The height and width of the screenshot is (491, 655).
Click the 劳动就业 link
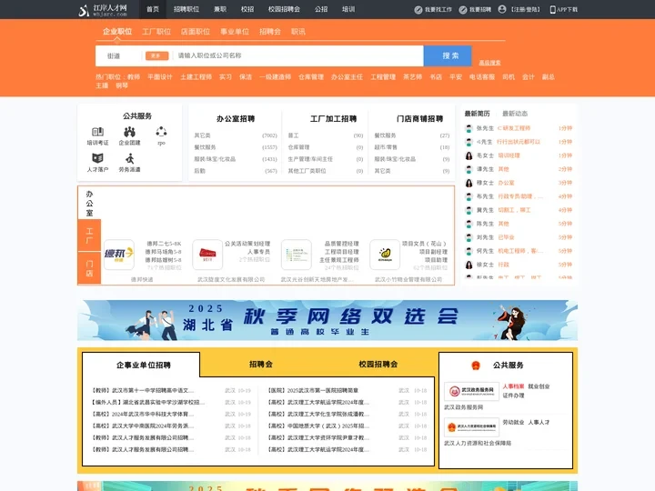pos(513,423)
